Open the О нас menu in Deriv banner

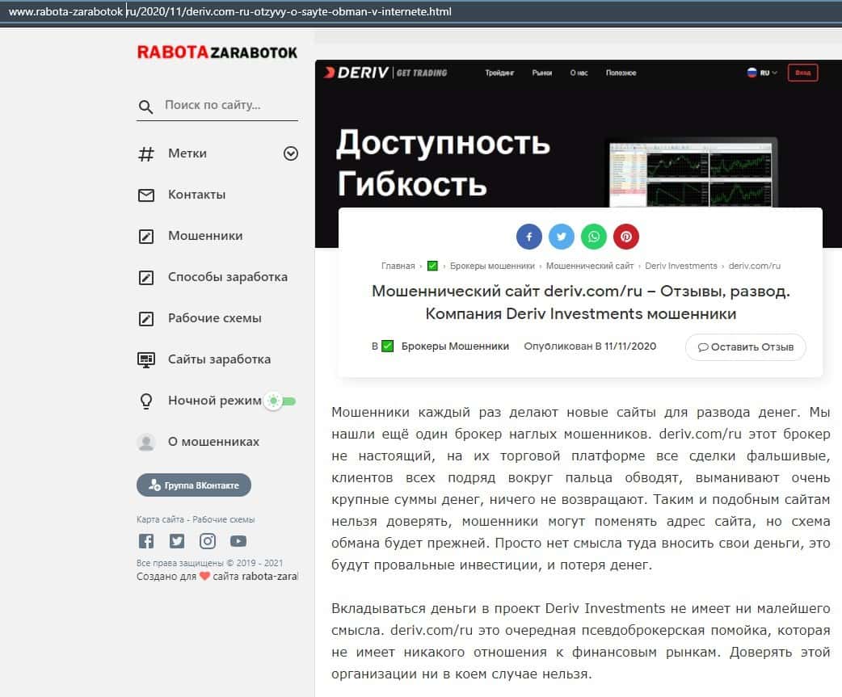click(x=579, y=73)
